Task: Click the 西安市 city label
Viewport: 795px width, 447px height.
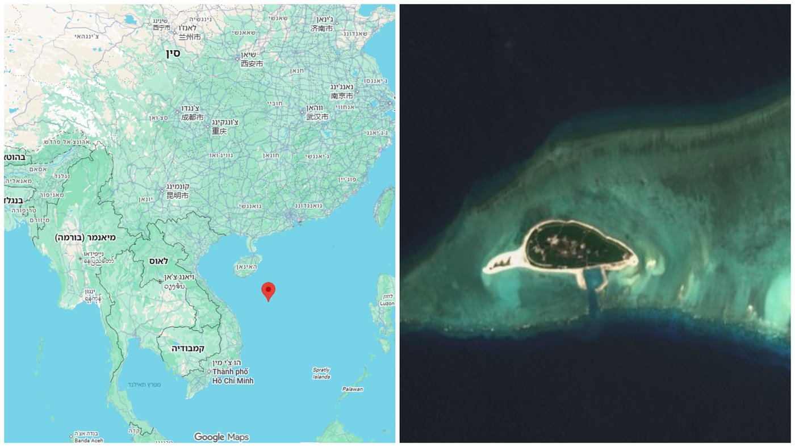Action: point(252,64)
